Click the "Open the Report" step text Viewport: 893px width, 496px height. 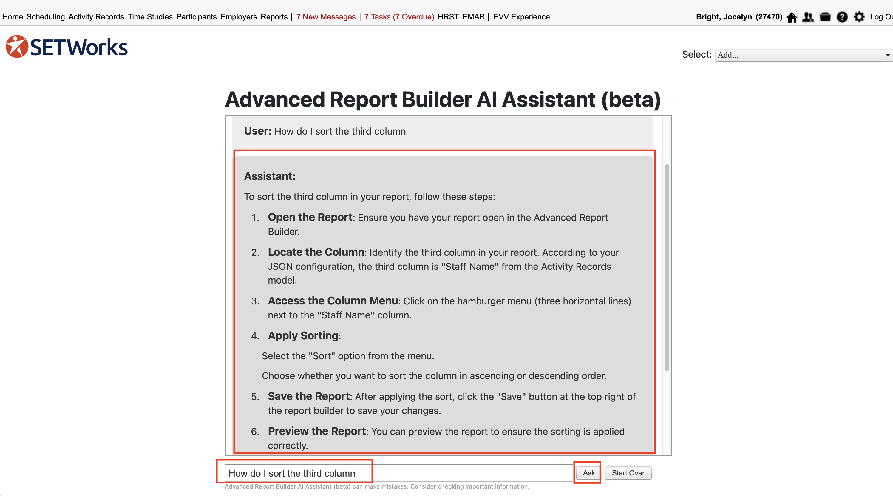[438, 224]
